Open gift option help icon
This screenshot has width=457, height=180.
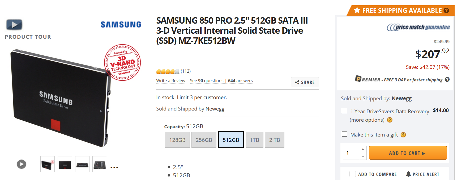[x=403, y=135]
